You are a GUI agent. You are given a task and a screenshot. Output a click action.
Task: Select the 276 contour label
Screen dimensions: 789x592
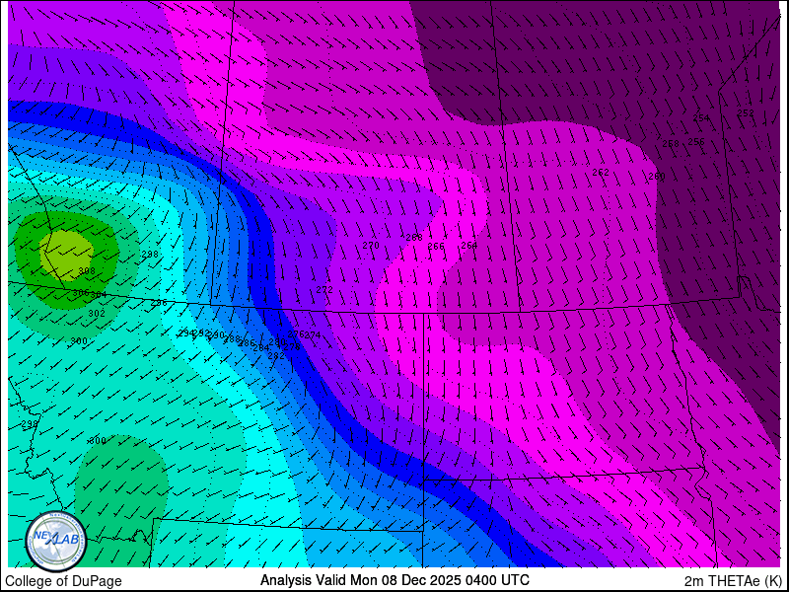tap(296, 334)
